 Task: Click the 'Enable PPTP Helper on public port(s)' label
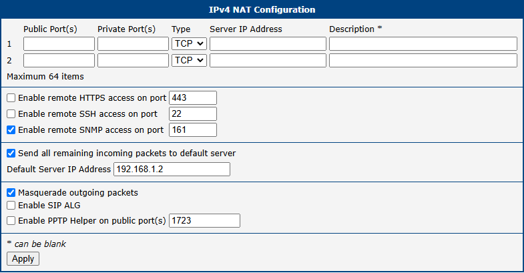92,221
